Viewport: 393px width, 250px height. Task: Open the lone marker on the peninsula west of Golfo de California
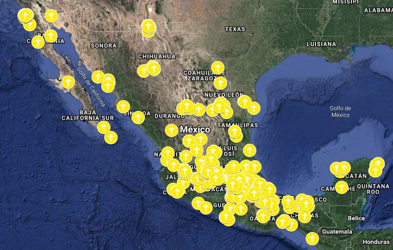[68, 82]
